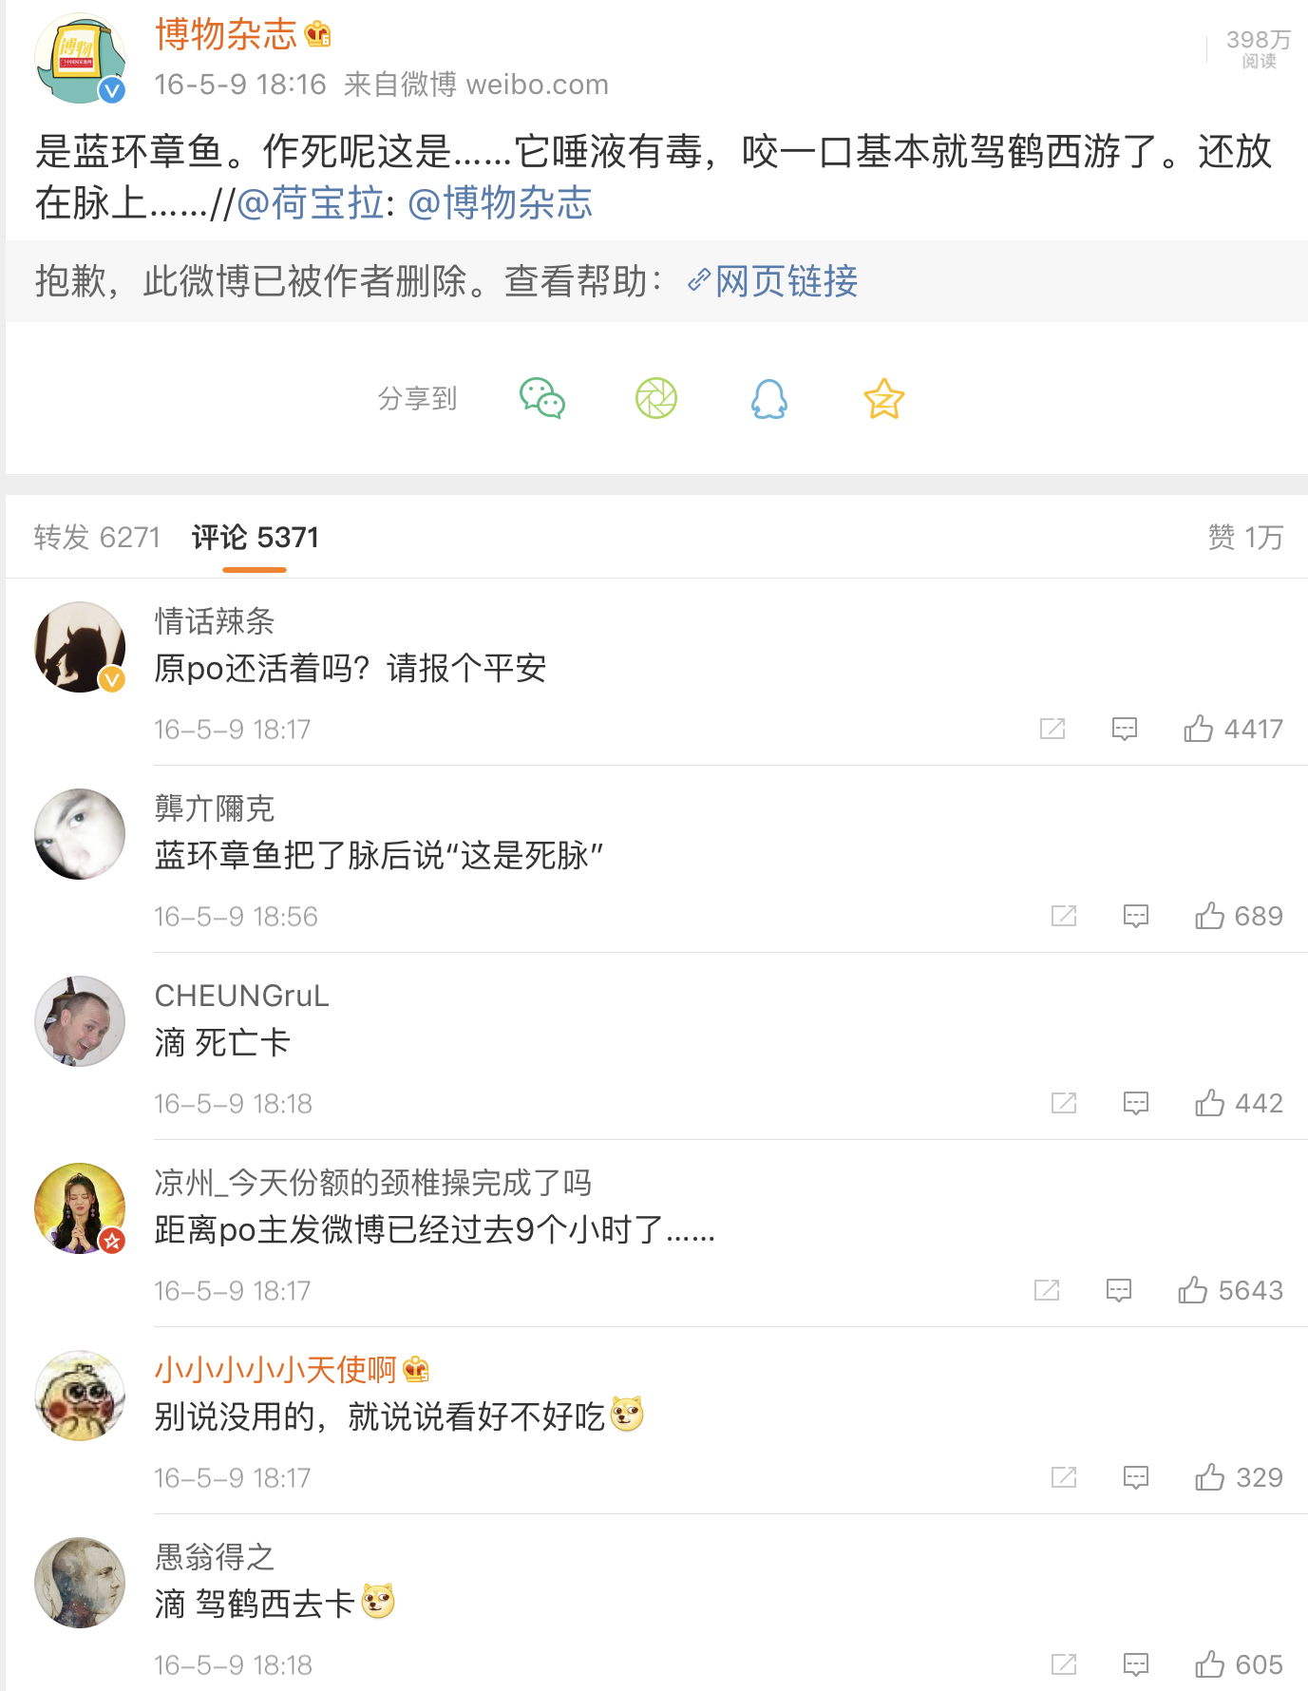Screen dimensions: 1308x1691
Task: Share post to Qzone star icon
Action: [883, 399]
